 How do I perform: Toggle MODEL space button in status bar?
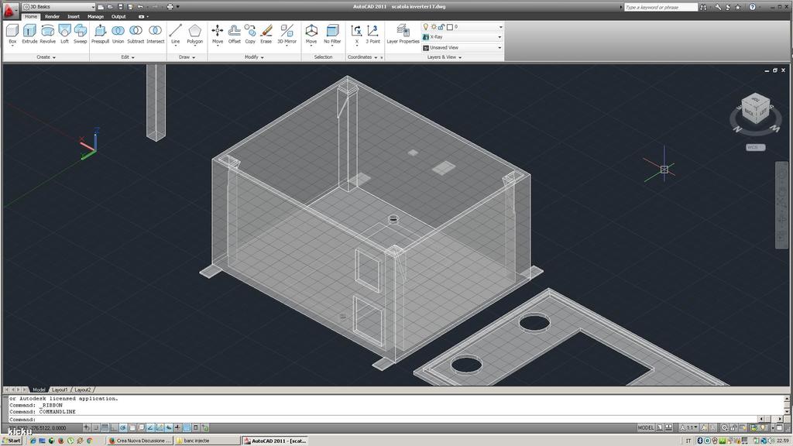coord(646,427)
